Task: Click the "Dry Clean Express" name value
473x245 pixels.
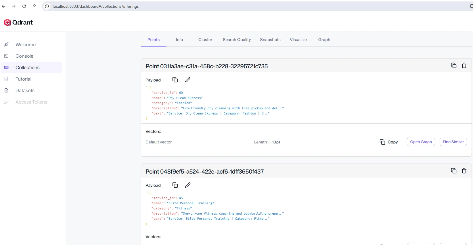Action: [185, 98]
